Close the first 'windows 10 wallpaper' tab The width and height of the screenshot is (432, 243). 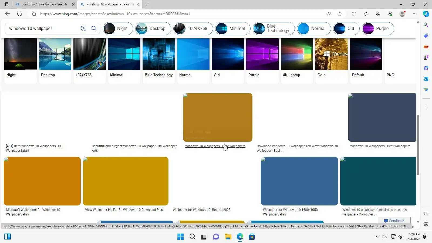73,4
